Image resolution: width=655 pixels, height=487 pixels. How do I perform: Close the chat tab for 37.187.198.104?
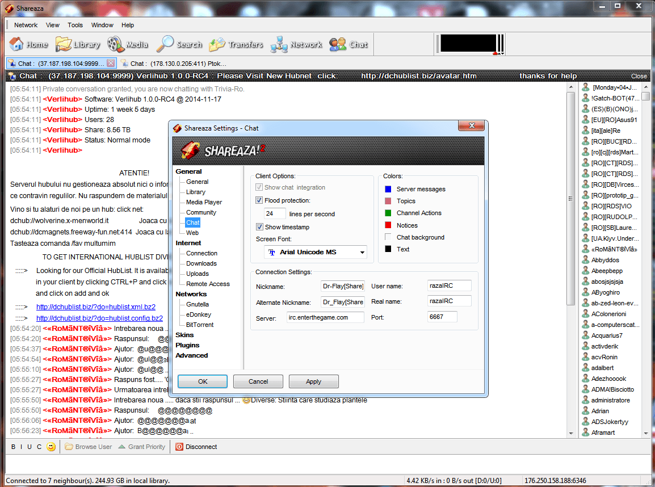tap(111, 63)
